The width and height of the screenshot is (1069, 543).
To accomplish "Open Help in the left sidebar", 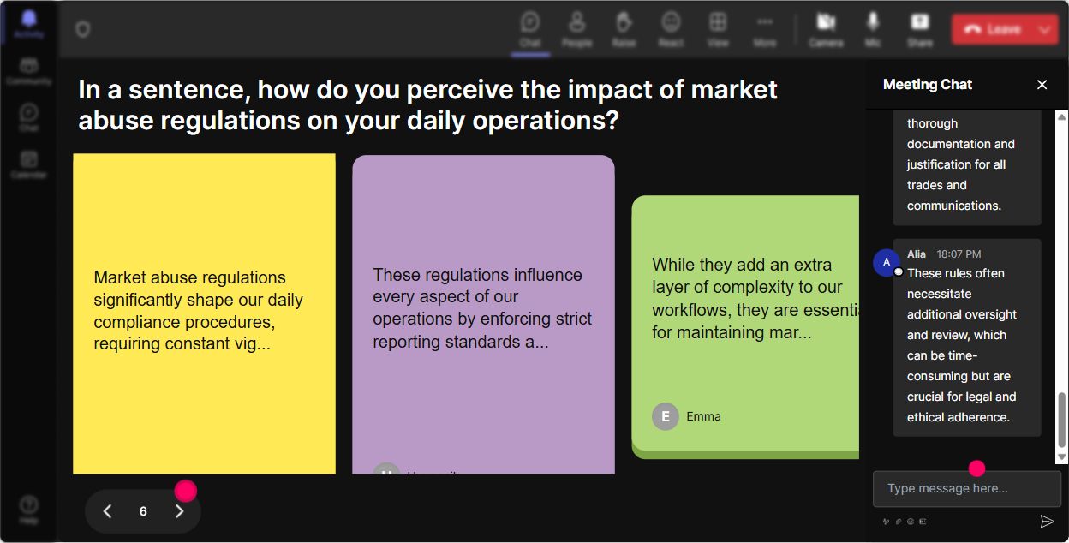I will [29, 510].
